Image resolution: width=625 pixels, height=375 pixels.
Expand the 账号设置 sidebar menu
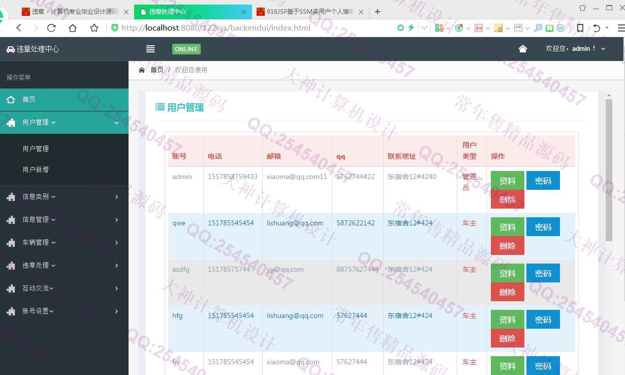pyautogui.click(x=64, y=311)
